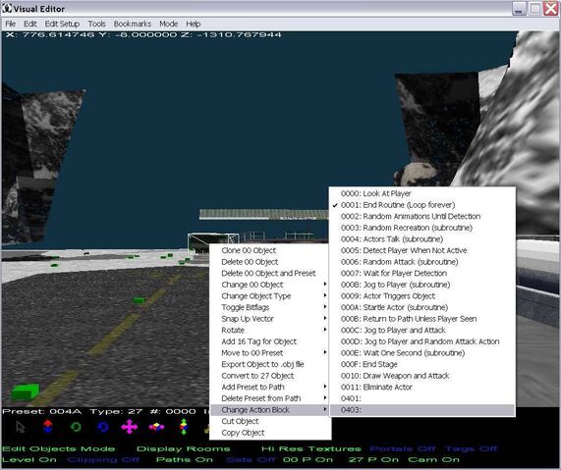Select the highlighted 0403: action entry
This screenshot has width=561, height=470.
pos(422,410)
